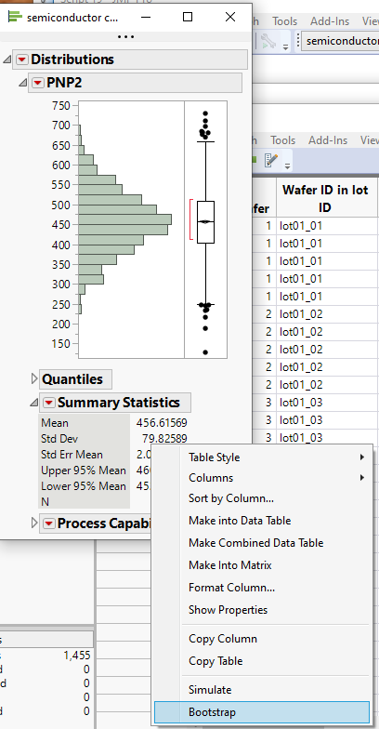Open toolbar overflow beside the pencil icon

tap(288, 166)
